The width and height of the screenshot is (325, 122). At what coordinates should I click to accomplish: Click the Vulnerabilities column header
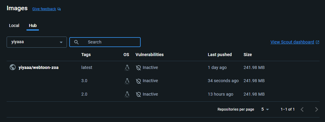click(149, 55)
